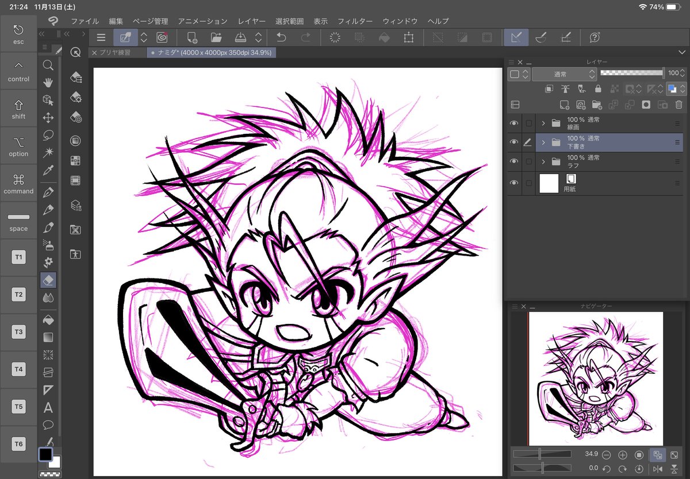The height and width of the screenshot is (479, 690).
Task: Check the box beside 用紙 layer
Action: (529, 183)
